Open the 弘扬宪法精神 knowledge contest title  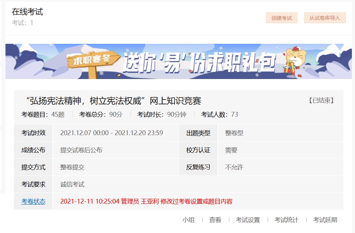tap(113, 101)
